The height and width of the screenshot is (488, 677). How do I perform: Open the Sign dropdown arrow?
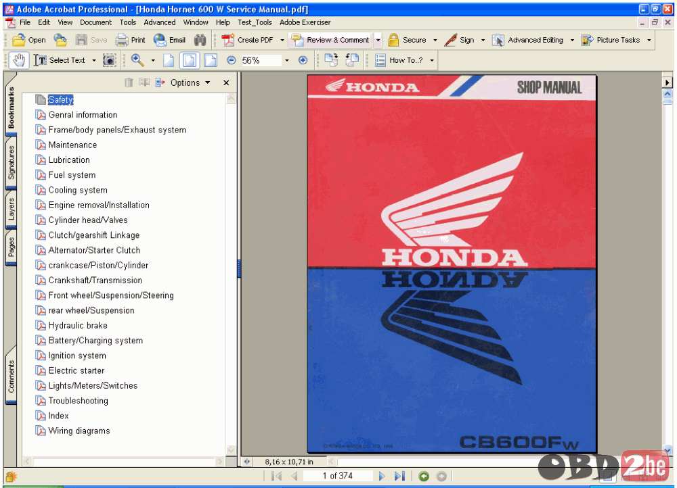coord(483,40)
